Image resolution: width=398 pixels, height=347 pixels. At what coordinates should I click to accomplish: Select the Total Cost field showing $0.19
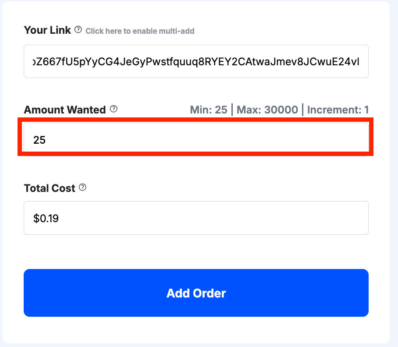click(x=196, y=218)
